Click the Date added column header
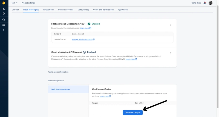The image size is (219, 117). coord(139,103)
